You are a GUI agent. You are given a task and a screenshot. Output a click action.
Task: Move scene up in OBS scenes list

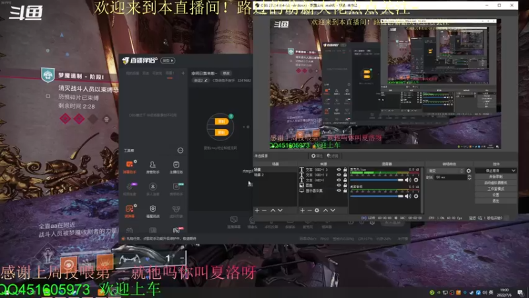pyautogui.click(x=272, y=210)
